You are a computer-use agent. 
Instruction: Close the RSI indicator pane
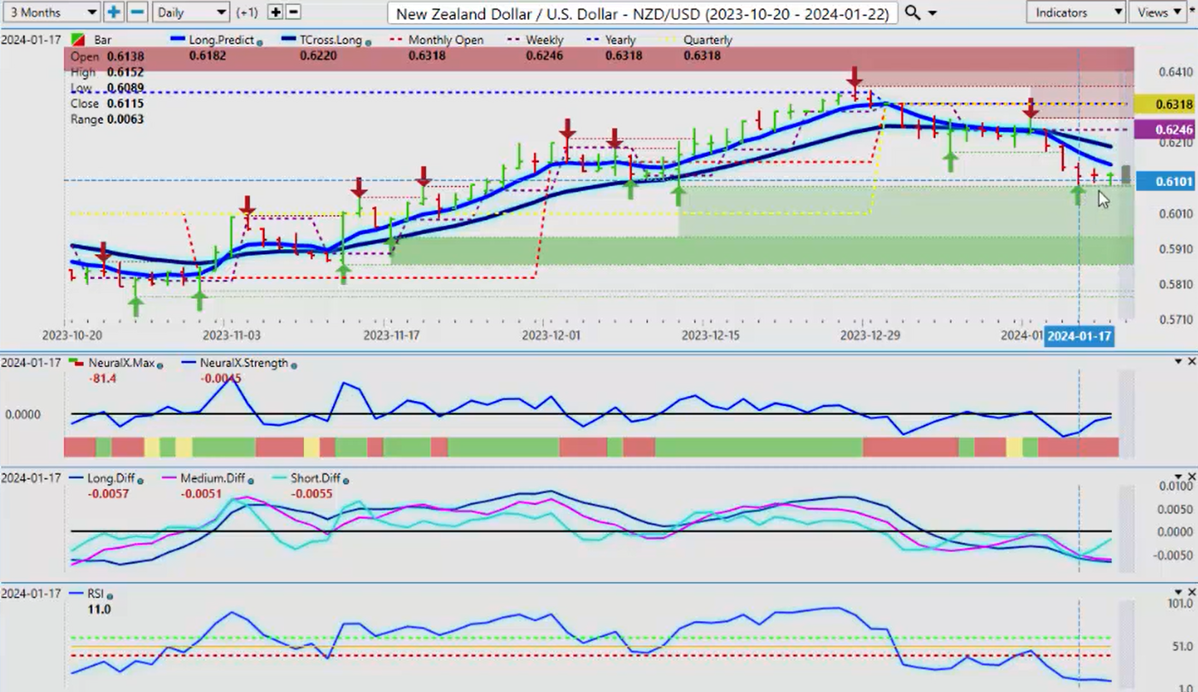pyautogui.click(x=1191, y=591)
